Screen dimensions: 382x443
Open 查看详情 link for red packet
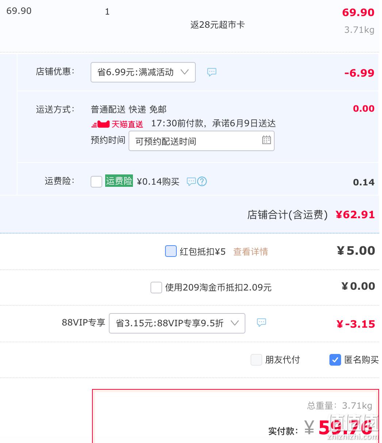pyautogui.click(x=251, y=251)
